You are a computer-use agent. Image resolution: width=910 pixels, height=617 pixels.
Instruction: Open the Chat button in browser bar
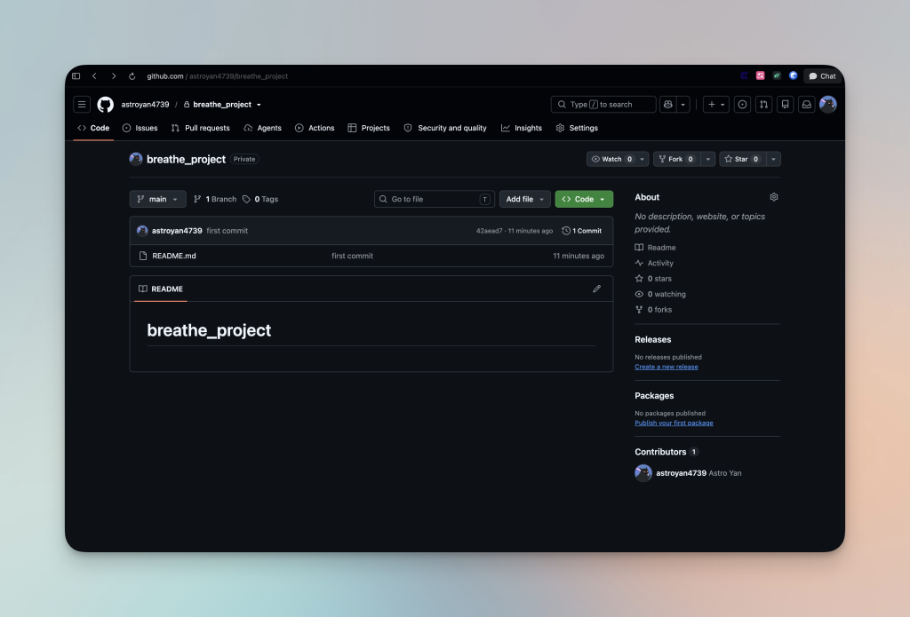click(x=822, y=76)
